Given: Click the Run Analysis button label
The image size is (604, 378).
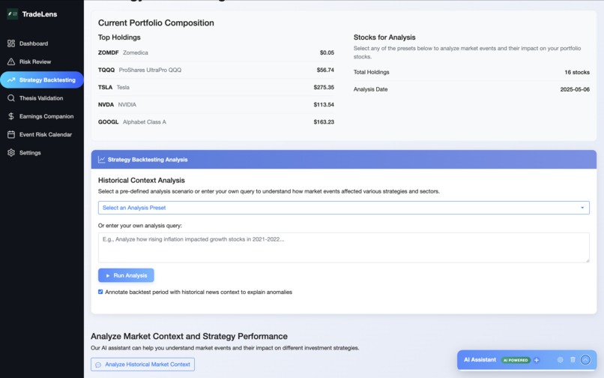Looking at the screenshot, I should tap(130, 275).
